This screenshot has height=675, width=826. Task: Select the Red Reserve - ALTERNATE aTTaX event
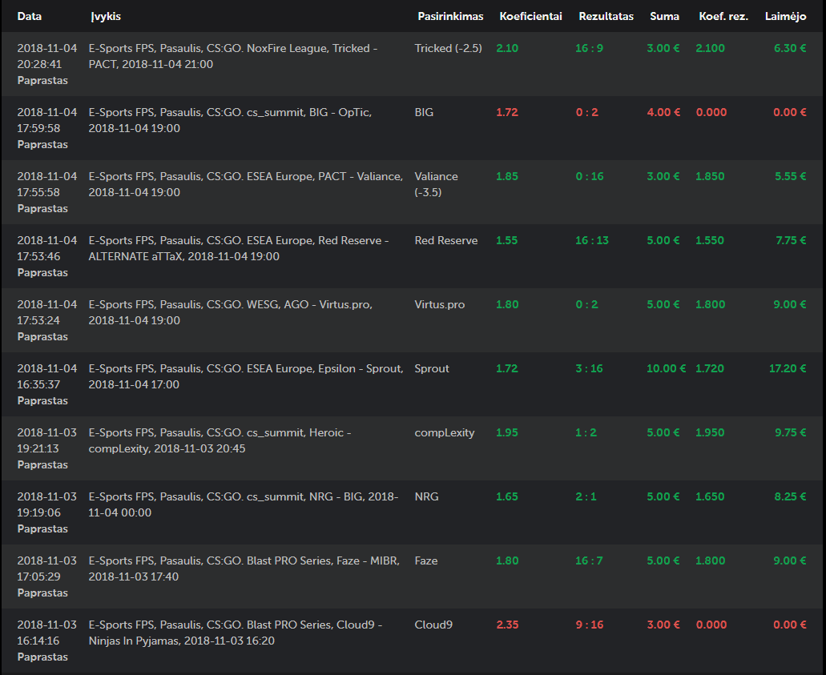click(x=239, y=248)
